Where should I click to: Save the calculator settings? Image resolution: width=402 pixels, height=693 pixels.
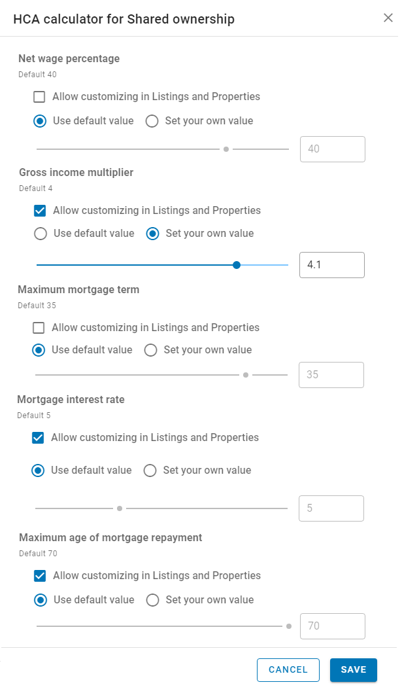(354, 669)
